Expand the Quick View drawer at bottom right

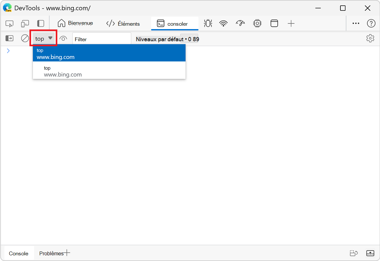[x=370, y=253]
